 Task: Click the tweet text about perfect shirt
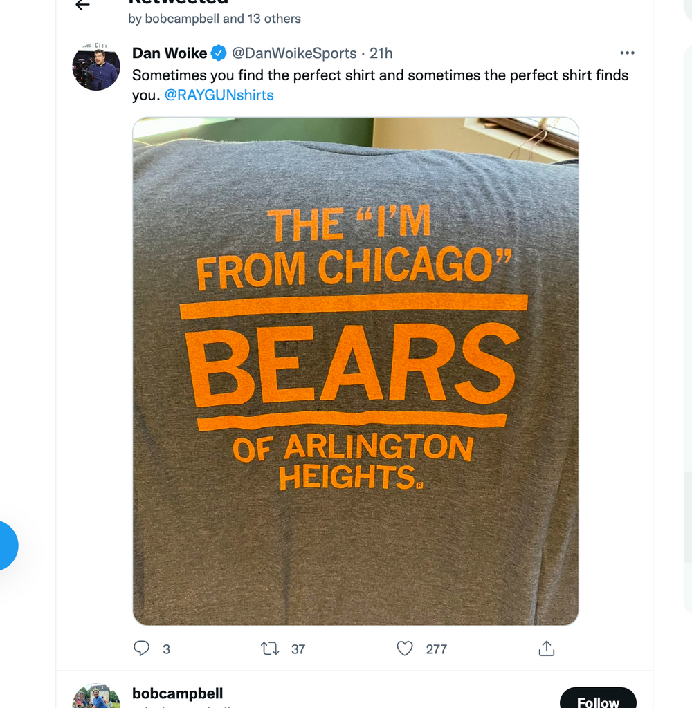(380, 75)
